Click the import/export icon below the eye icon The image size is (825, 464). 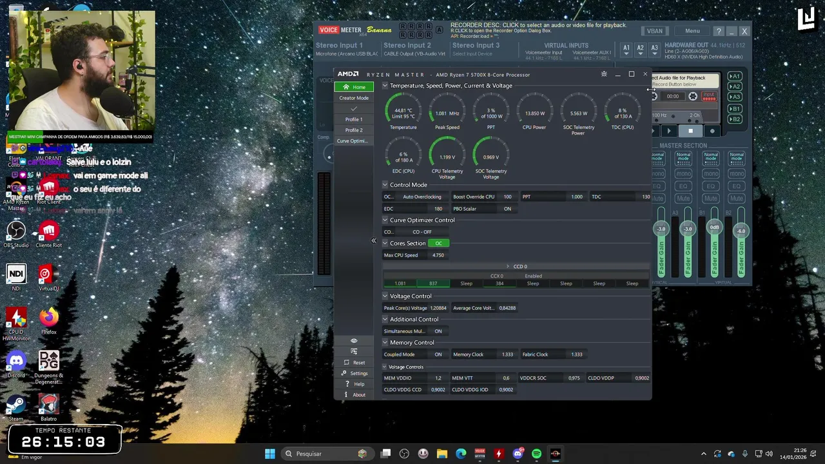click(354, 351)
